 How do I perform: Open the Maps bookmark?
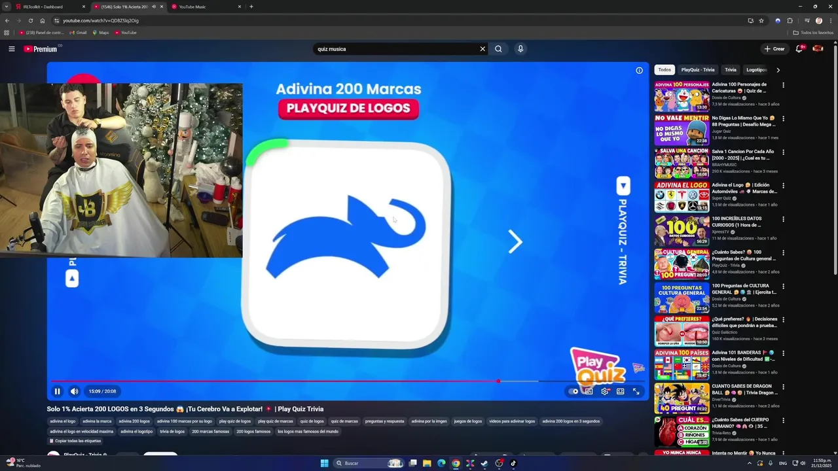point(101,33)
